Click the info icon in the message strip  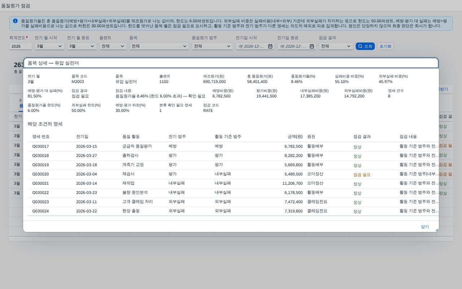click(x=15, y=21)
